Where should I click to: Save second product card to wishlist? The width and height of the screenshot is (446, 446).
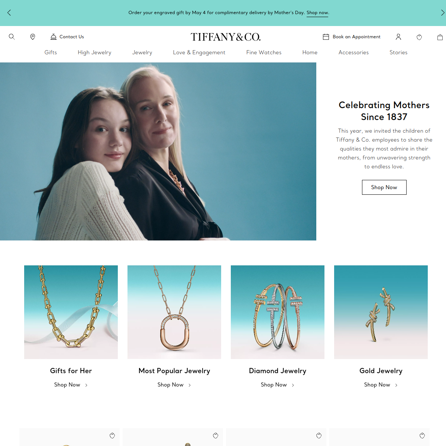(216, 436)
